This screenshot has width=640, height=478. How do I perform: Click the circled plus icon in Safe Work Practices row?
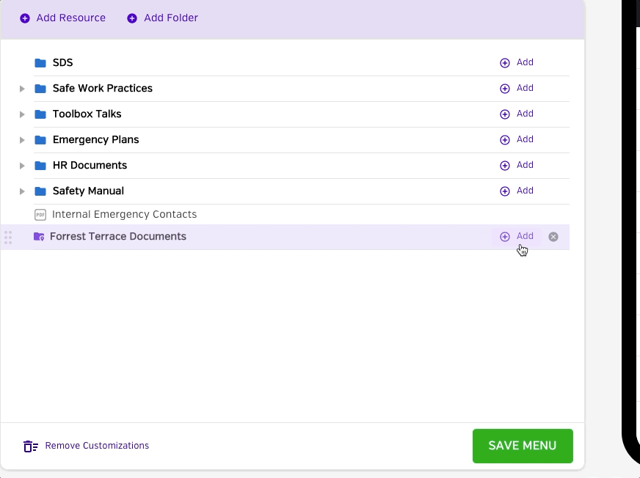(505, 89)
